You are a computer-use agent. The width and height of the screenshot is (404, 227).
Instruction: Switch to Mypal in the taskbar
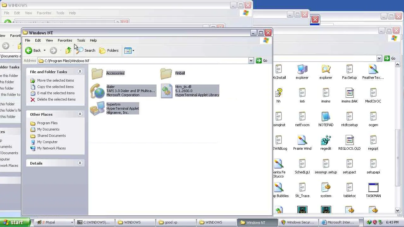(54, 222)
